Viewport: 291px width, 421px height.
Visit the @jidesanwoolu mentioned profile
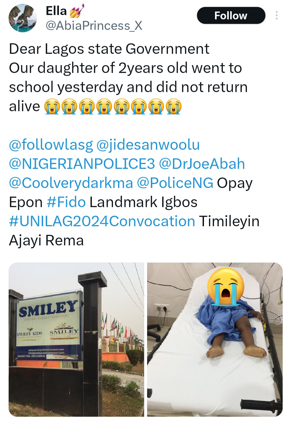coord(148,145)
